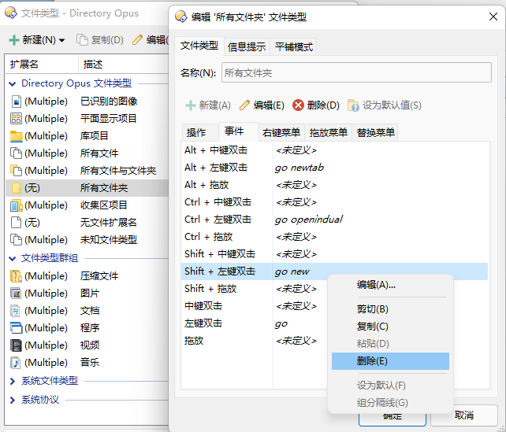Click the 设为默认值(S) folder icon
Viewport: 506px width, 432px height.
pos(353,105)
